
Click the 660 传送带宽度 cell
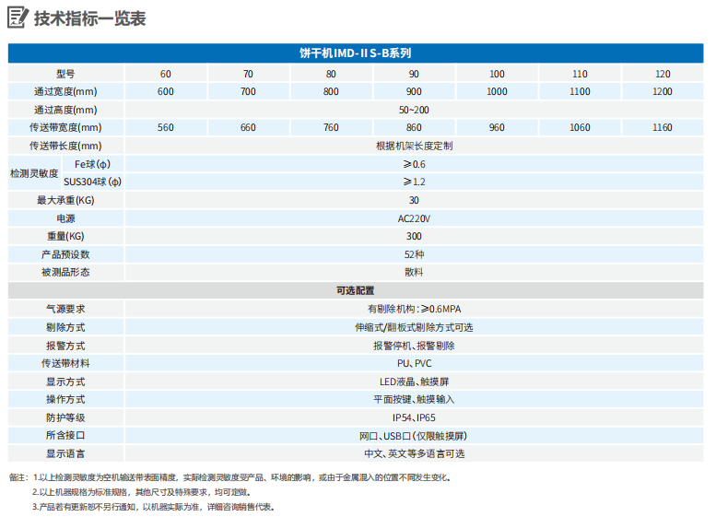coord(248,127)
